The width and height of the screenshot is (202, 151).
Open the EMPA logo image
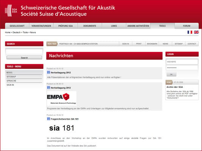pos(61,98)
